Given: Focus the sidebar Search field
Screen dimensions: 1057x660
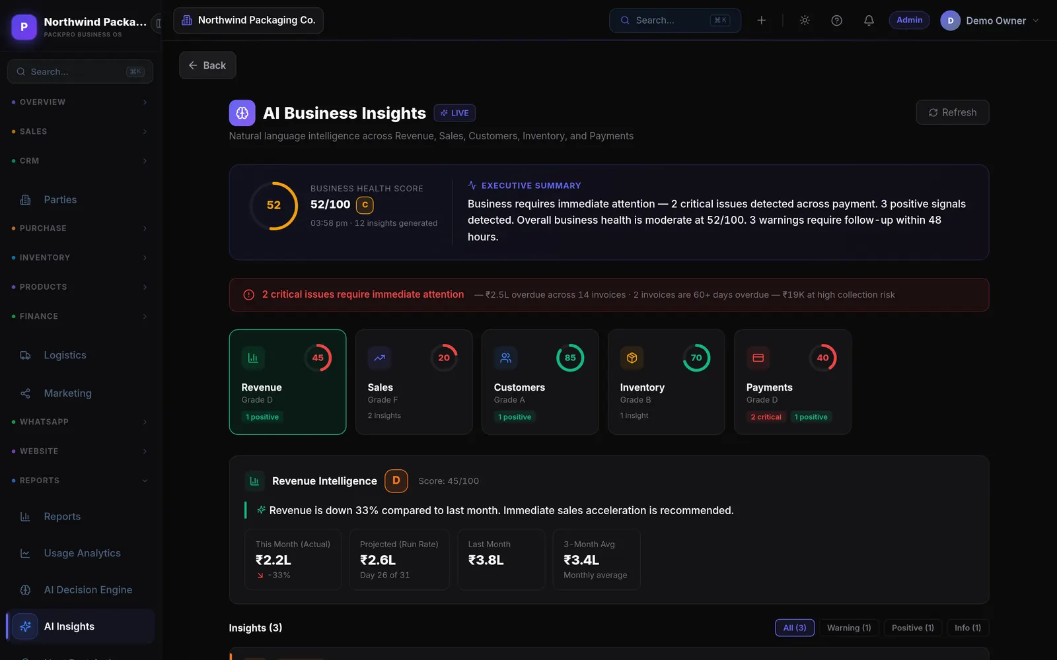Looking at the screenshot, I should tap(80, 71).
